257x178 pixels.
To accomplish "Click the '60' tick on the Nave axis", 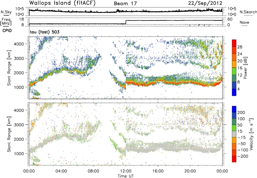I will point(230,19).
